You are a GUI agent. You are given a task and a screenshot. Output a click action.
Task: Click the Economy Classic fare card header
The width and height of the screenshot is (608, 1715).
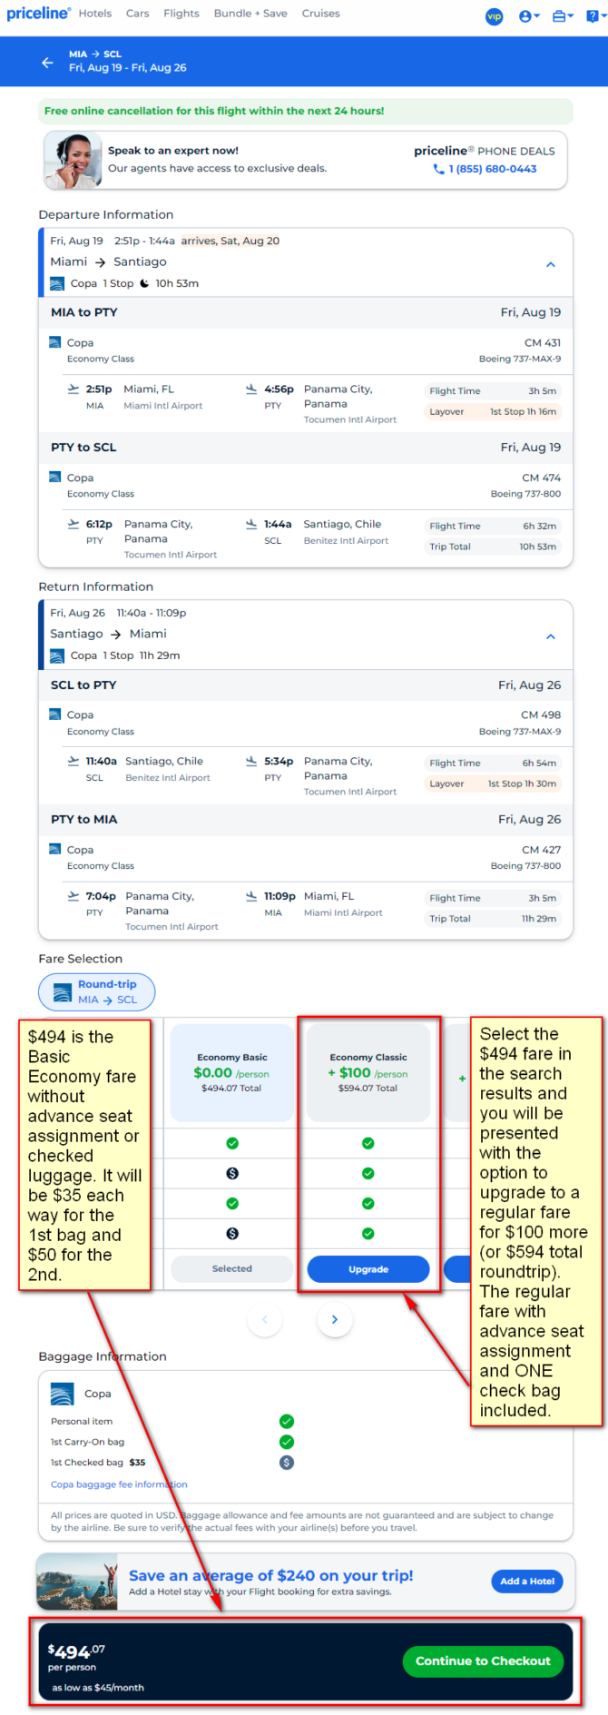368,1073
